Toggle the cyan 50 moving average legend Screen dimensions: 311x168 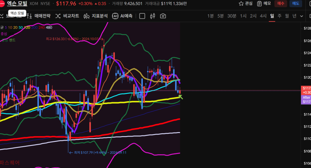[x=21, y=27]
